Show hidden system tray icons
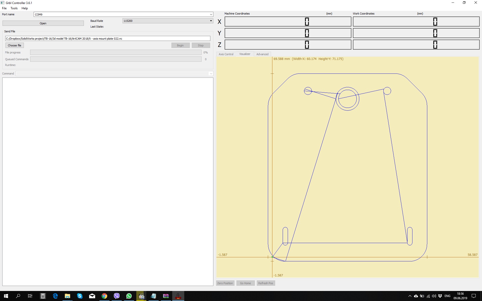The width and height of the screenshot is (482, 301). 410,296
